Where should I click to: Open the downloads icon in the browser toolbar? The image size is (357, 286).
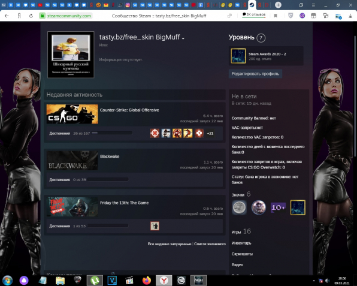pos(350,16)
